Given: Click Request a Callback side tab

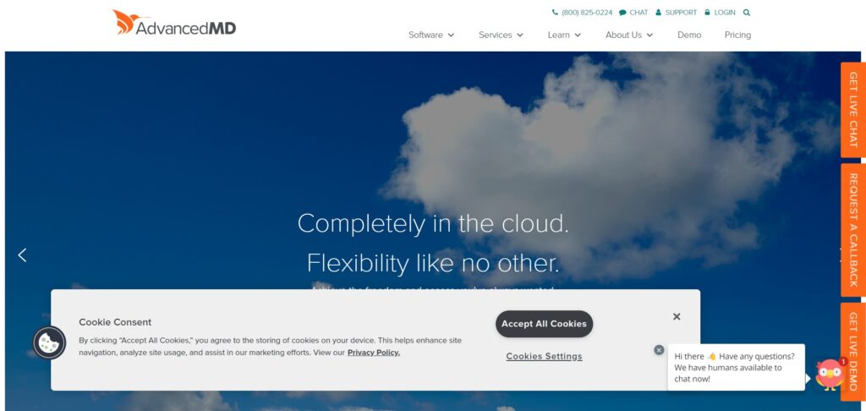Looking at the screenshot, I should coord(852,230).
